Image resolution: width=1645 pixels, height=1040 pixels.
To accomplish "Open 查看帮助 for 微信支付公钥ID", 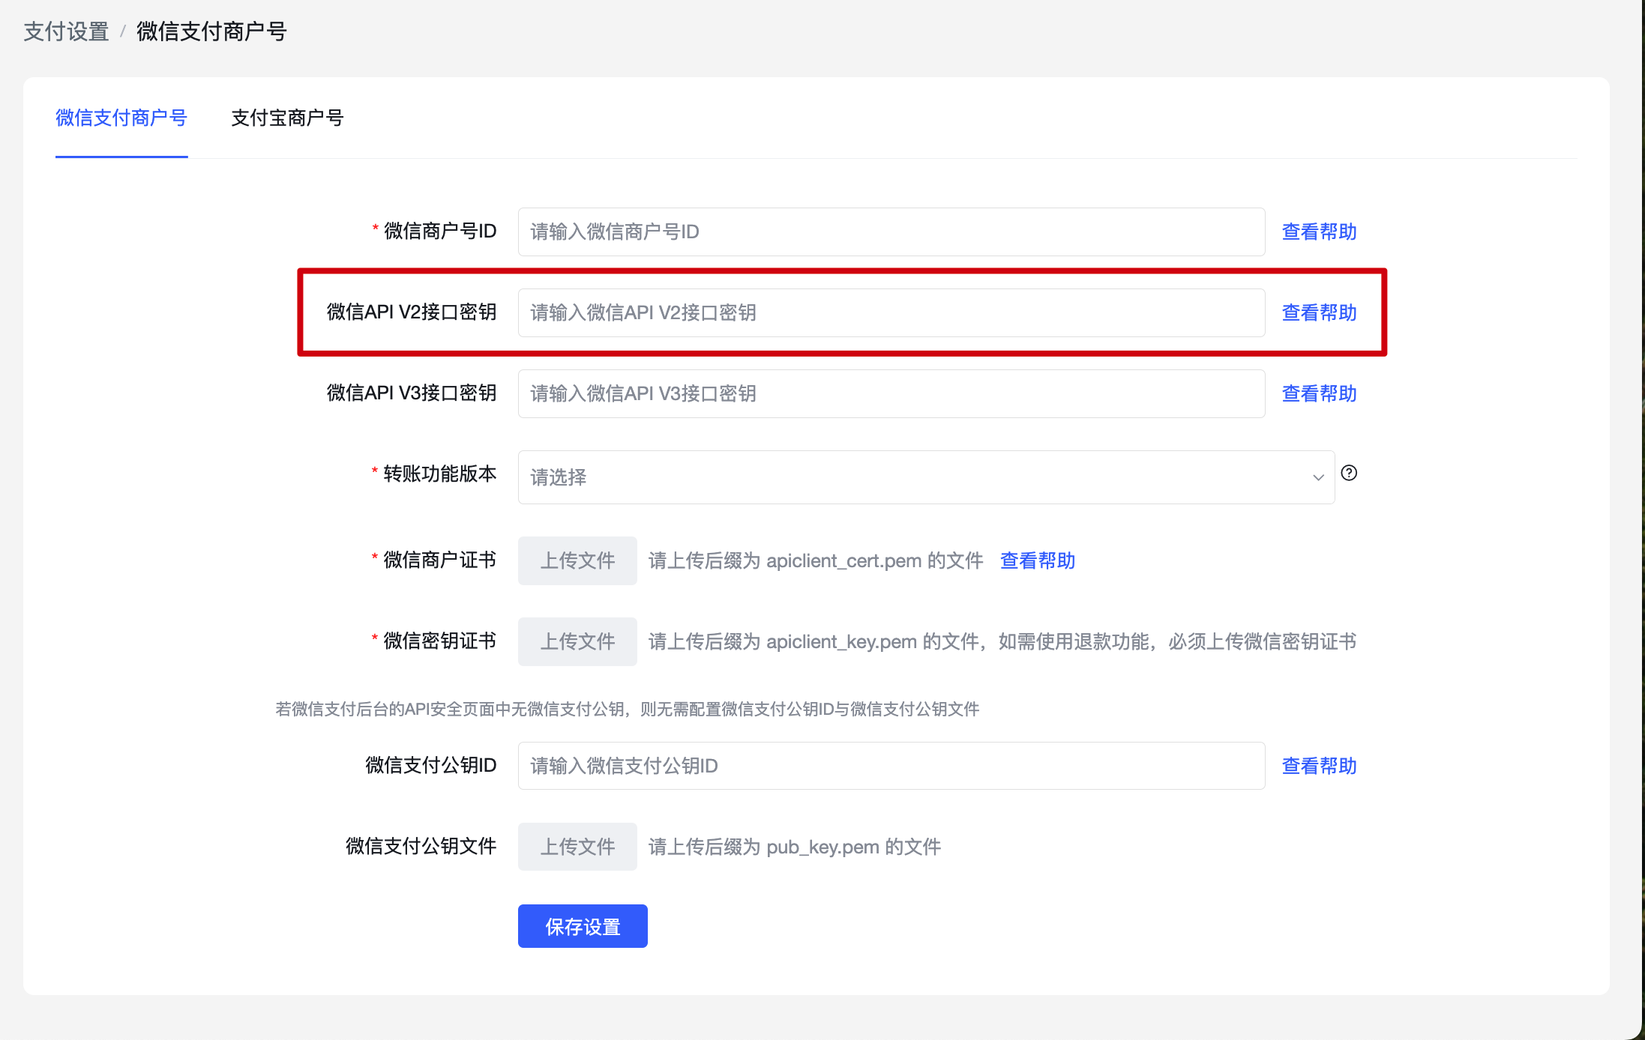I will click(x=1319, y=766).
